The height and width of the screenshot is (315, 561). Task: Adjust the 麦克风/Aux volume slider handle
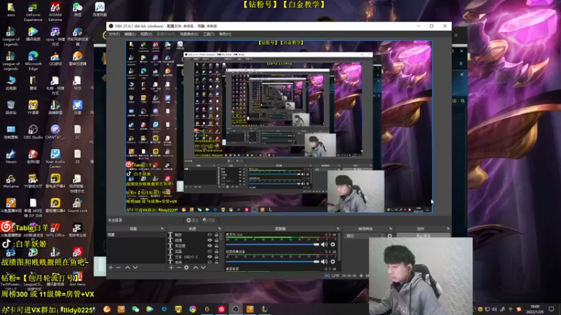click(x=316, y=244)
